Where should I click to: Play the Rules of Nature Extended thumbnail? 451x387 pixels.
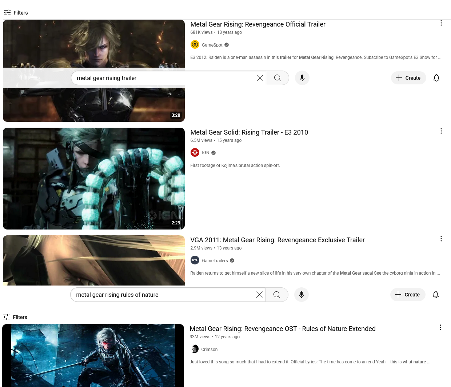(93, 355)
